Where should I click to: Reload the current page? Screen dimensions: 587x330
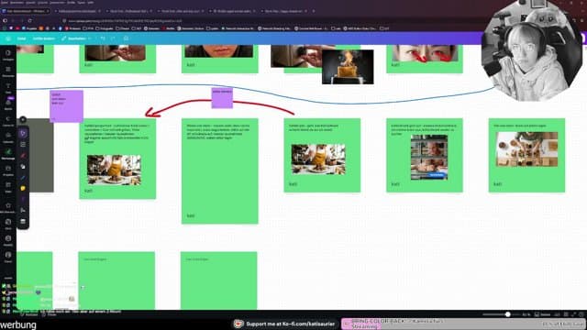point(29,21)
